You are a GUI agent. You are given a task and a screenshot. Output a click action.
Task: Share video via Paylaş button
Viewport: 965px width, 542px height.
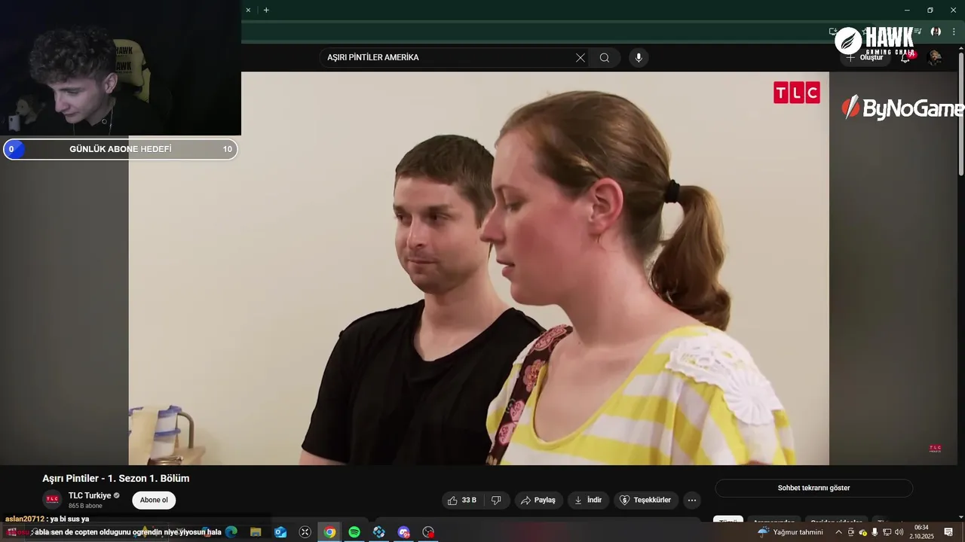(539, 500)
